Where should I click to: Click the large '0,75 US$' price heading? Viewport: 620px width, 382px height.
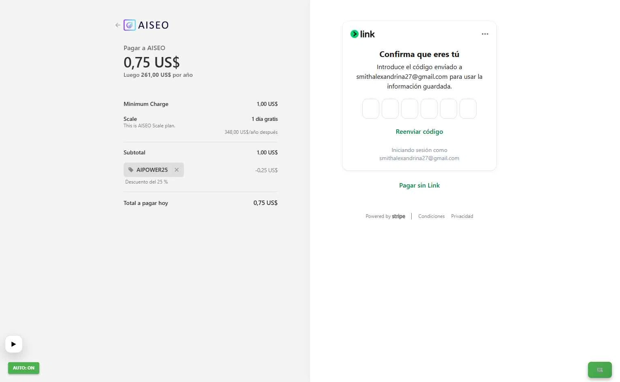point(152,62)
